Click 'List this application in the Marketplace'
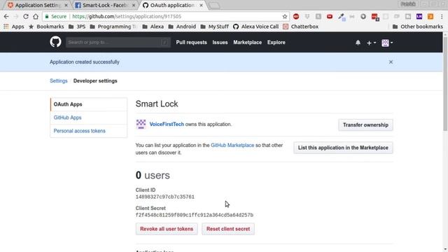The image size is (448, 252). point(343,148)
